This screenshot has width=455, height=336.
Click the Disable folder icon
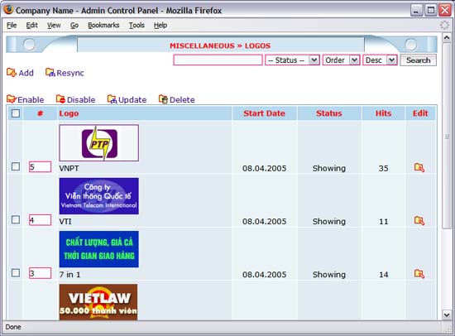60,99
